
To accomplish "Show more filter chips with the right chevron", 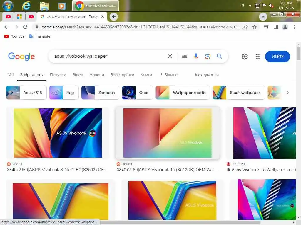I will coord(287,93).
